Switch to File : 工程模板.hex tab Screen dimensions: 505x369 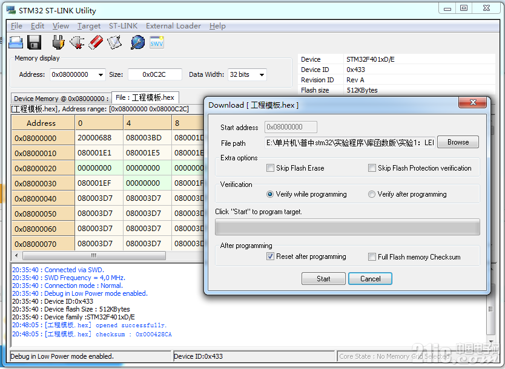pos(145,97)
